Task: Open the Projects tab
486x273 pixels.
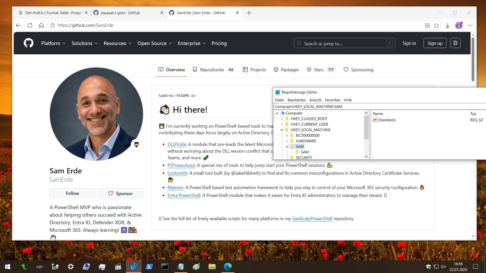Action: coord(254,70)
